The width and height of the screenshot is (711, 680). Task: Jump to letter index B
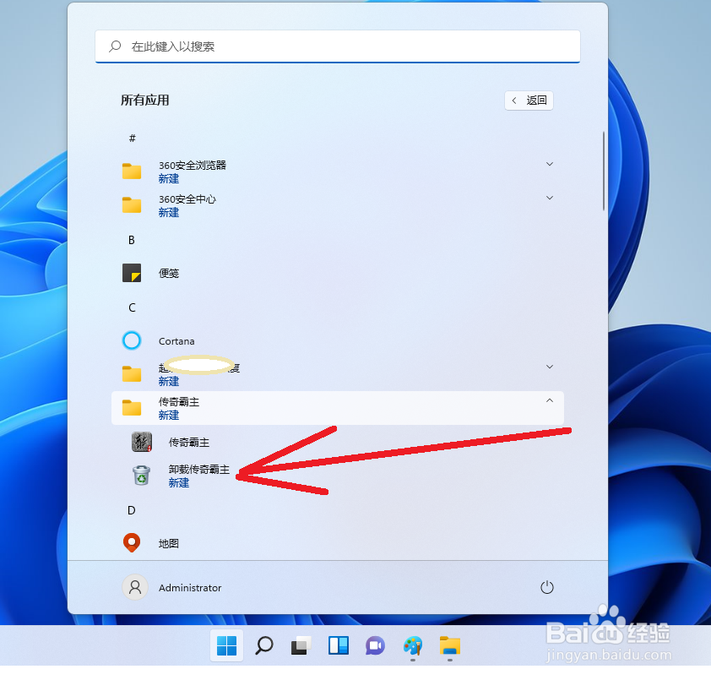(x=132, y=240)
